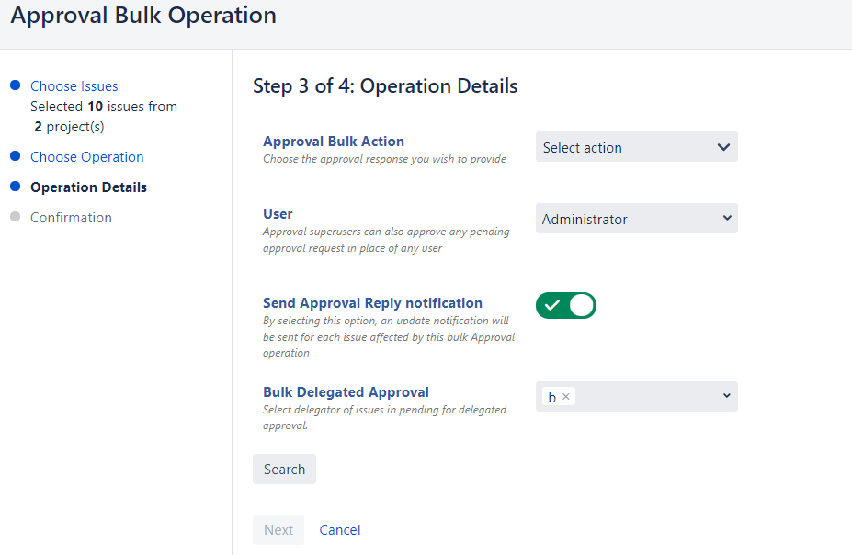This screenshot has width=852, height=555.
Task: Remove the "b" delegator tag
Action: (566, 397)
